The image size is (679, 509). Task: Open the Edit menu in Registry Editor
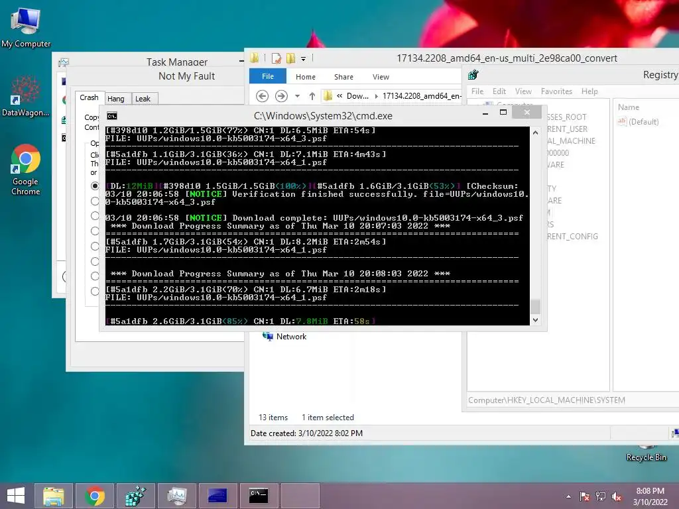(x=499, y=91)
